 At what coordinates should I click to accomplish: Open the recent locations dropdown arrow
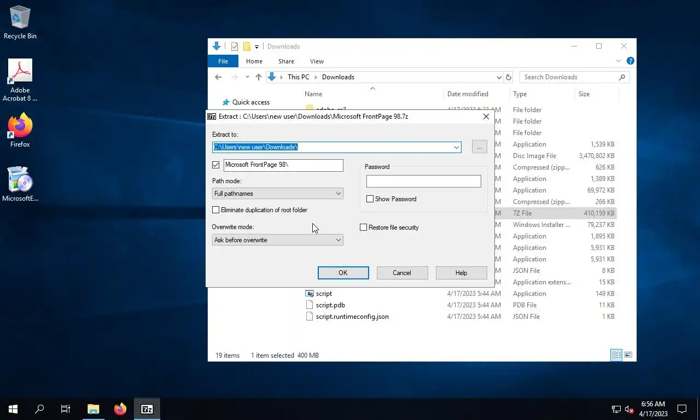[247, 77]
